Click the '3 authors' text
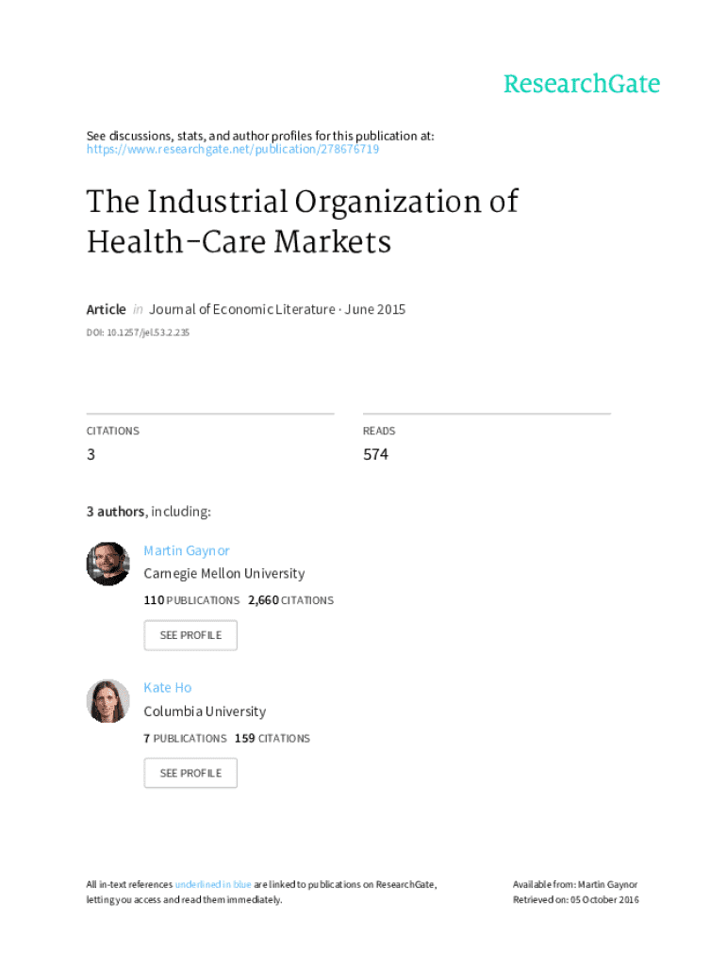The height and width of the screenshot is (965, 726). (116, 512)
